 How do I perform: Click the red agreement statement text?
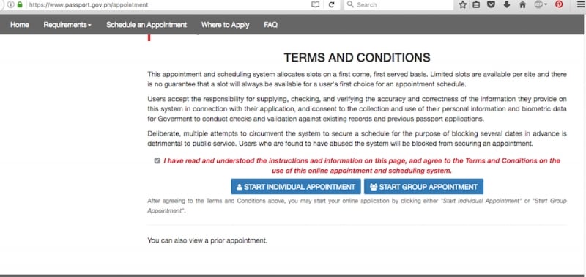click(x=362, y=166)
